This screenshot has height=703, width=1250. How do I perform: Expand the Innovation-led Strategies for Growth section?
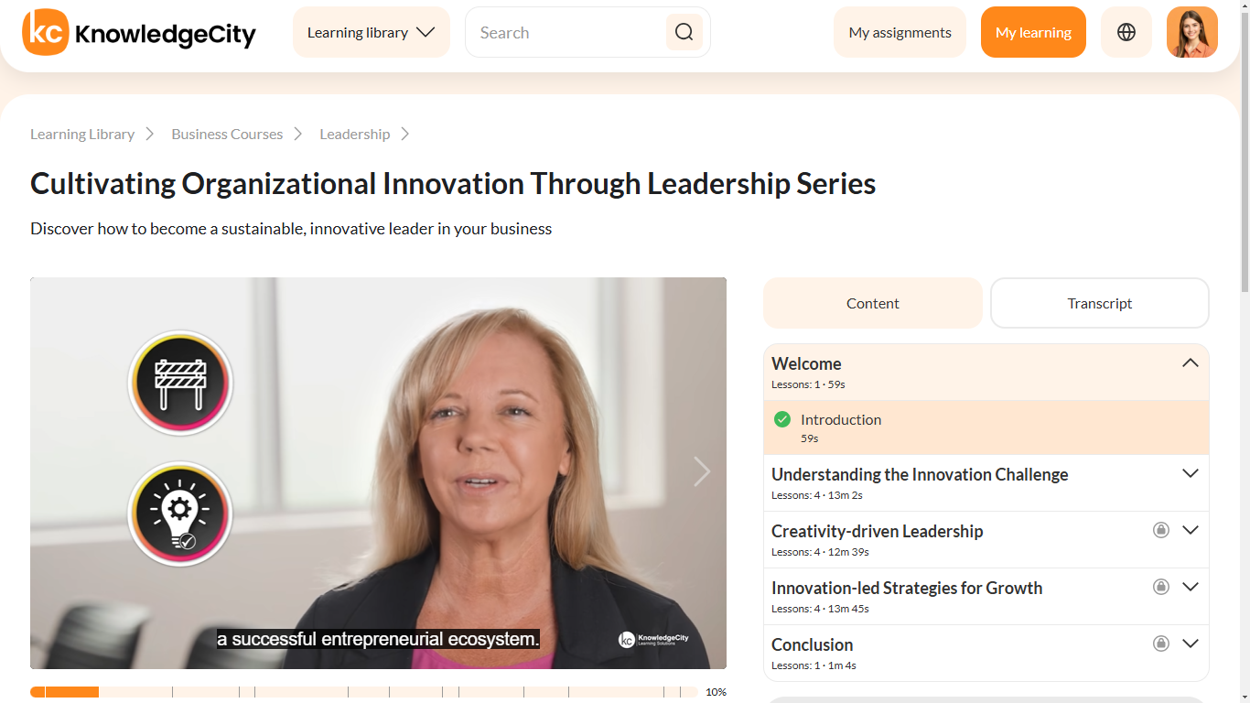pyautogui.click(x=1190, y=587)
